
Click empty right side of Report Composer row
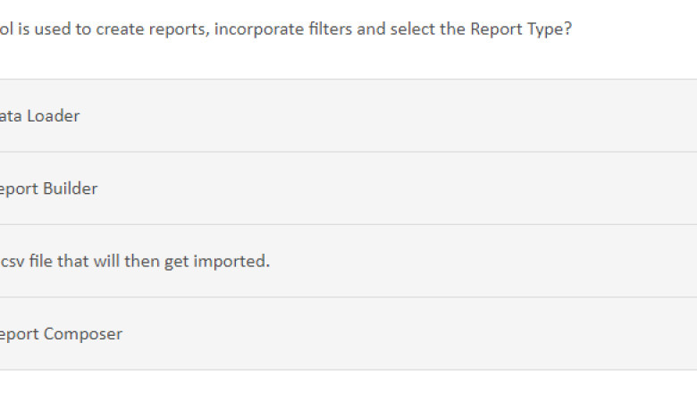[536, 334]
